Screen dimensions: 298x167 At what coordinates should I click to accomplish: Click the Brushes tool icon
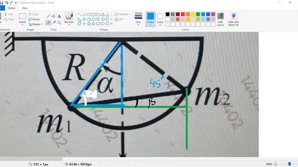(69, 16)
